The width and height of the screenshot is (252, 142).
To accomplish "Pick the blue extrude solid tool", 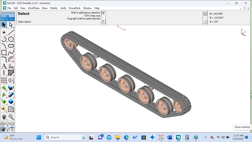I will (11, 95).
